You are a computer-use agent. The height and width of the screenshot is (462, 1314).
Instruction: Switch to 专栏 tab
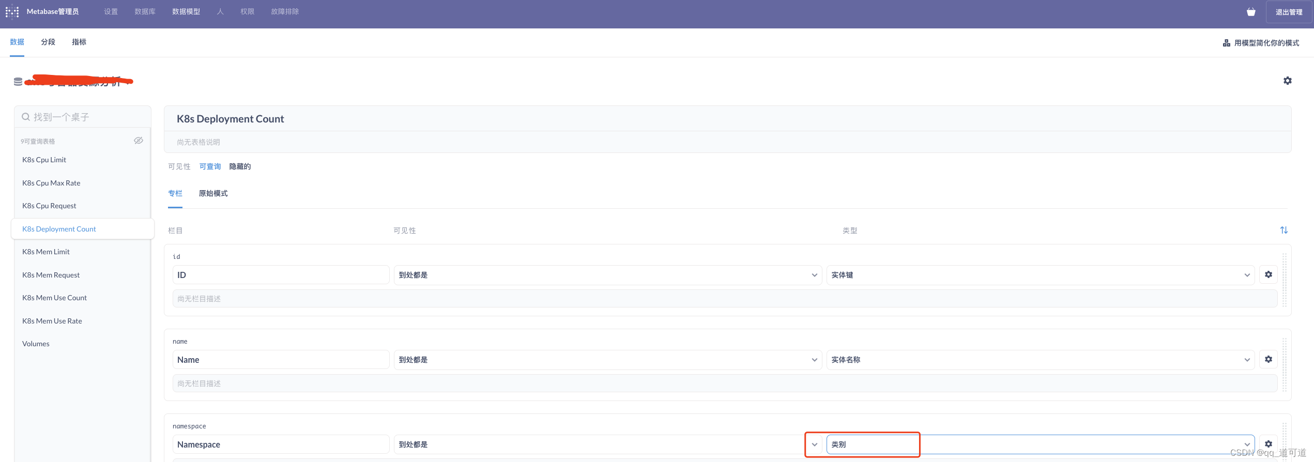[x=175, y=193]
